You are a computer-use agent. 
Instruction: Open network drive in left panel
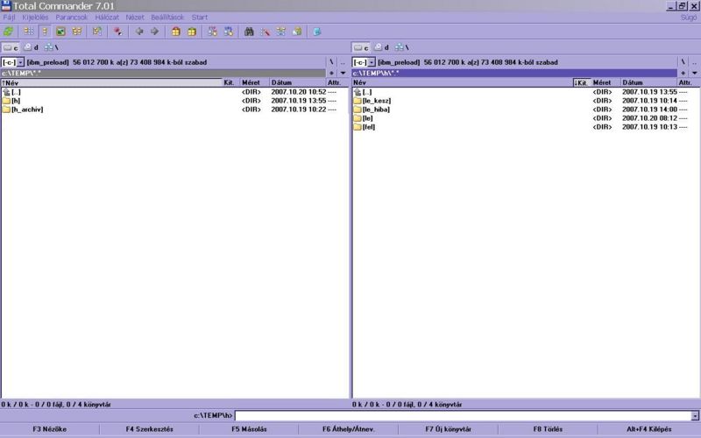pyautogui.click(x=49, y=47)
